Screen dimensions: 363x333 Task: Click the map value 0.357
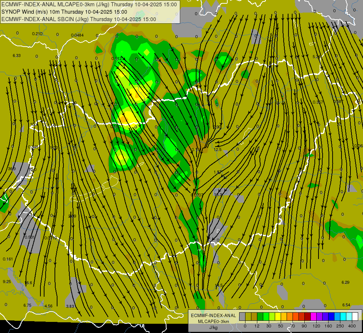pos(318,102)
